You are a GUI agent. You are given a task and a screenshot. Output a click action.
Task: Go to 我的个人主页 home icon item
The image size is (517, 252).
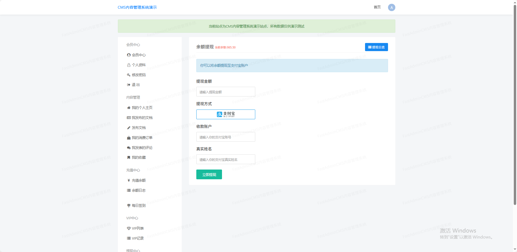coord(140,108)
